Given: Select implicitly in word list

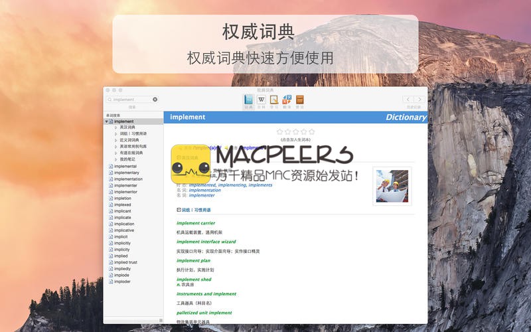Looking at the screenshot, I should [x=122, y=243].
